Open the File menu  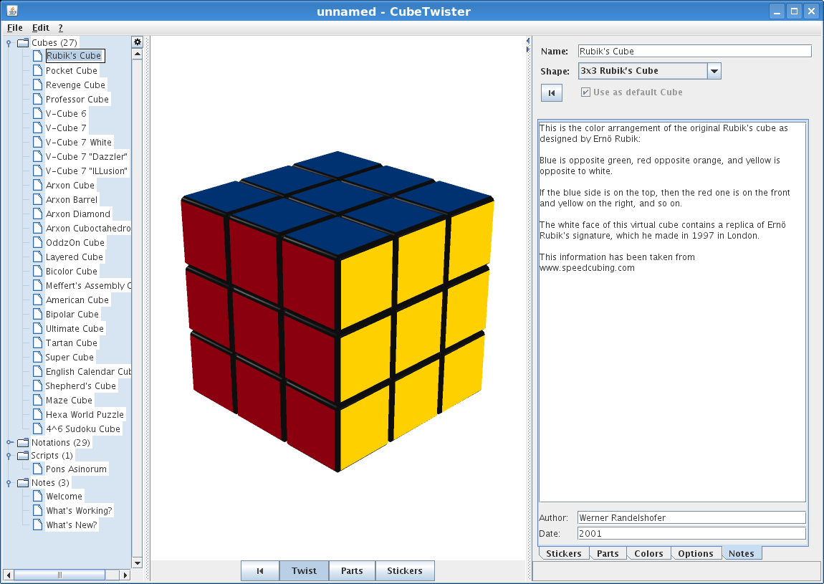pos(15,28)
